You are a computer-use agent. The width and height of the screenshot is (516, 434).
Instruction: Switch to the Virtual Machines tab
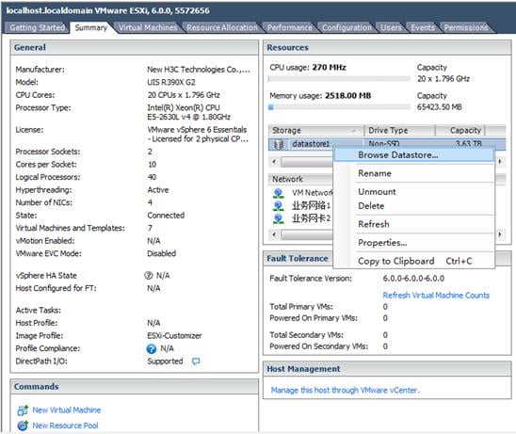[148, 27]
